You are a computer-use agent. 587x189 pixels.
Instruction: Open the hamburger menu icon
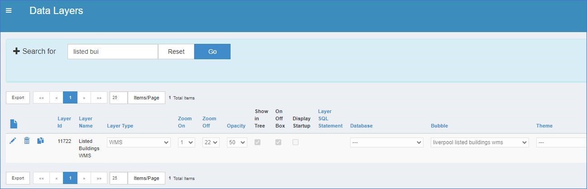(x=9, y=10)
